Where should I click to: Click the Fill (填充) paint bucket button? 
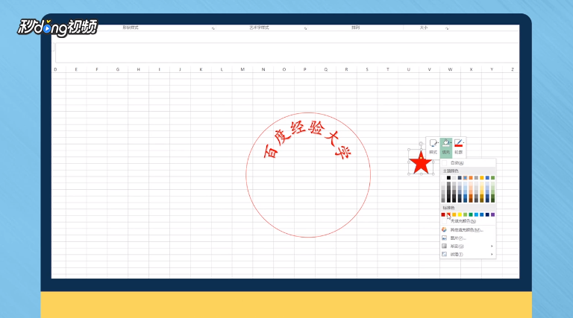pyautogui.click(x=446, y=147)
